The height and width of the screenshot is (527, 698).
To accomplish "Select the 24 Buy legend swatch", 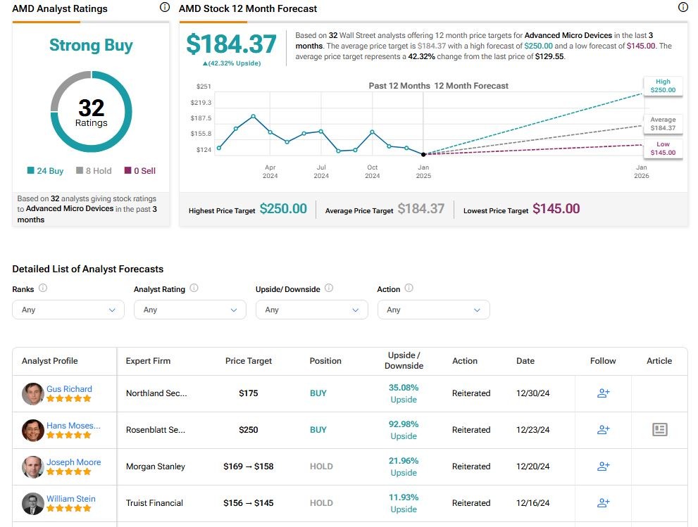I will [31, 171].
